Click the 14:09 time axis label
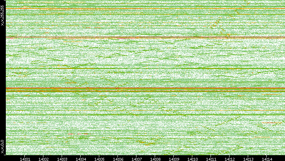This screenshot has width=285, height=161. pyautogui.click(x=174, y=159)
